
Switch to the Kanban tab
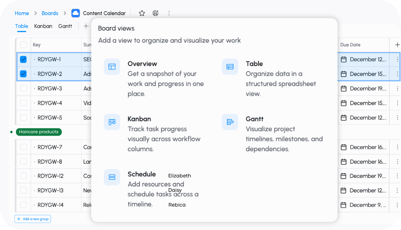pos(43,26)
